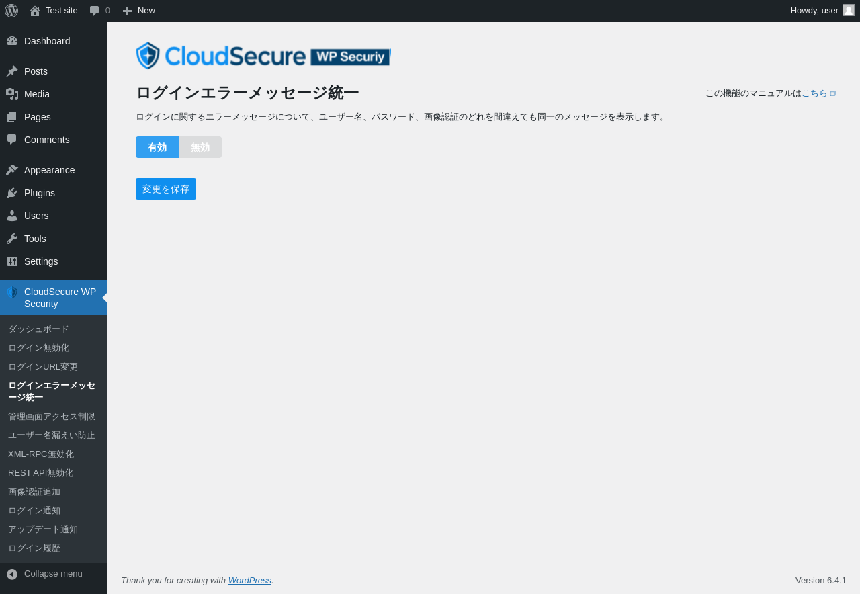
Task: Open the Media menu label
Action: point(37,94)
